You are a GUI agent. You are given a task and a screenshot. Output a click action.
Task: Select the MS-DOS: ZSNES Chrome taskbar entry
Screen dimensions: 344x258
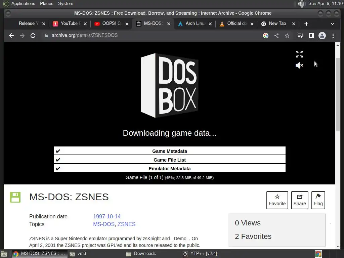[x=40, y=254]
